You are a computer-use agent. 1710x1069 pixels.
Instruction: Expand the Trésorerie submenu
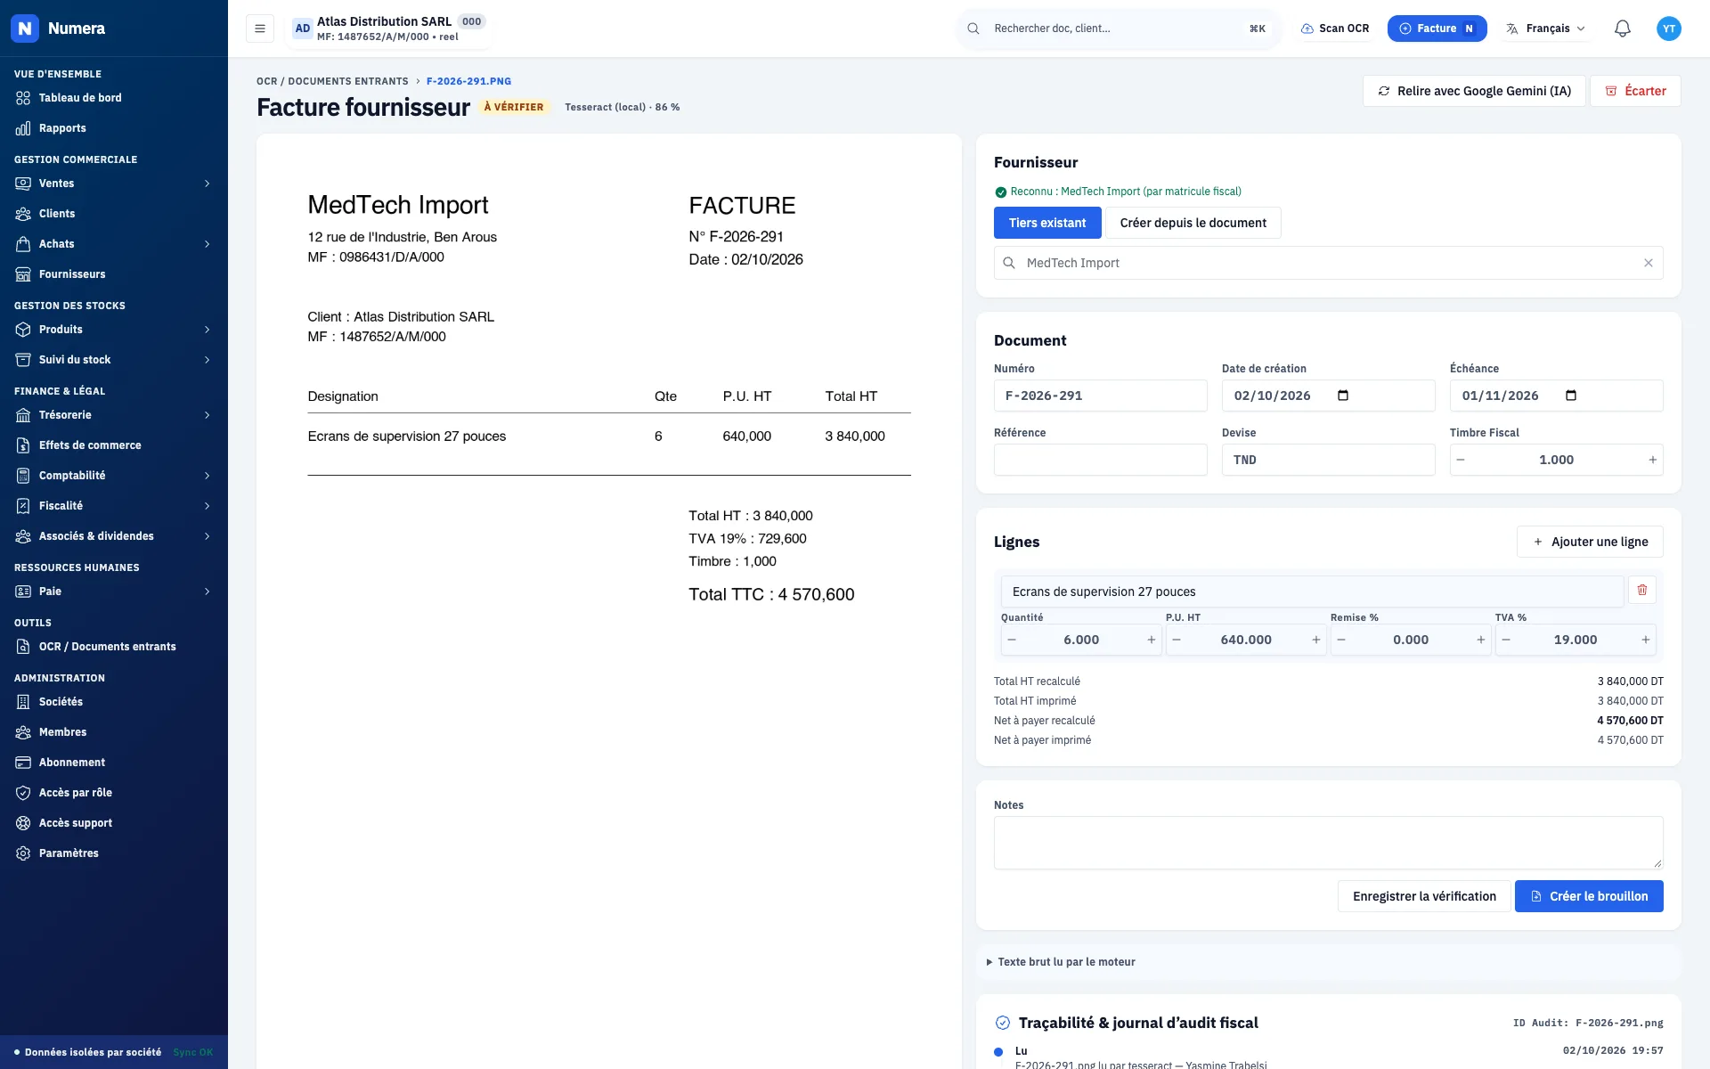click(x=114, y=415)
